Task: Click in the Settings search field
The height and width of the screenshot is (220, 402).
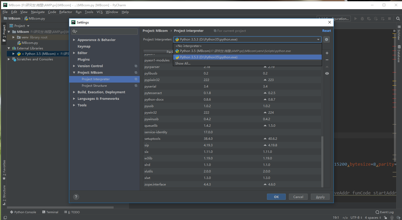Action: click(x=104, y=31)
